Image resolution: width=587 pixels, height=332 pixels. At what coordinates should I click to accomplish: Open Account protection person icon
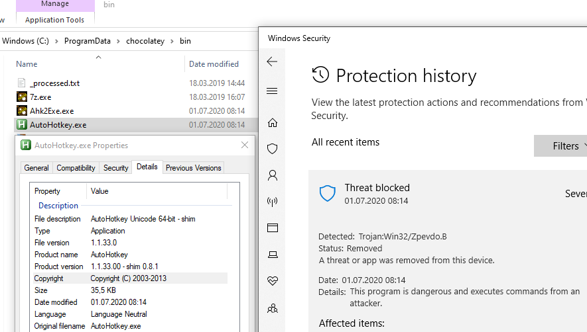[x=273, y=175]
